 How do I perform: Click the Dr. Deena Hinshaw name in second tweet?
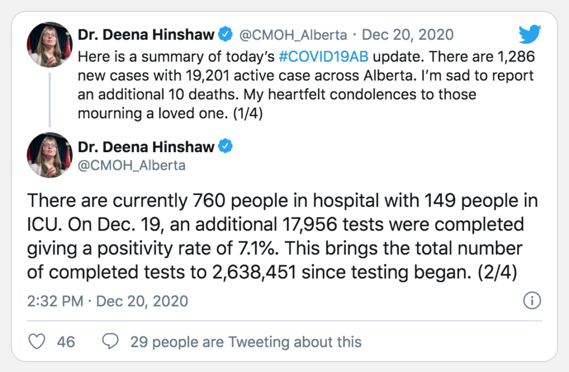pyautogui.click(x=146, y=147)
